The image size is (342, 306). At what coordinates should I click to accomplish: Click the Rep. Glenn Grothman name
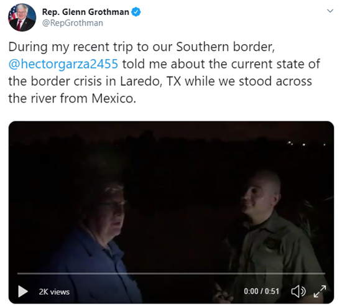pos(86,12)
